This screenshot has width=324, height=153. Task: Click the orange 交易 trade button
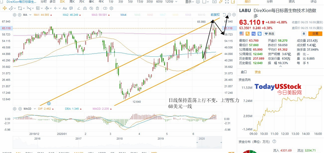(x=315, y=34)
